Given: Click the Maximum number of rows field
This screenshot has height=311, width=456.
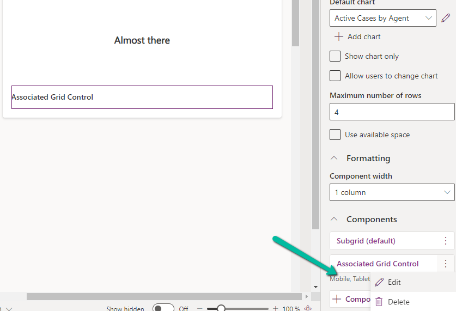Looking at the screenshot, I should 392,112.
